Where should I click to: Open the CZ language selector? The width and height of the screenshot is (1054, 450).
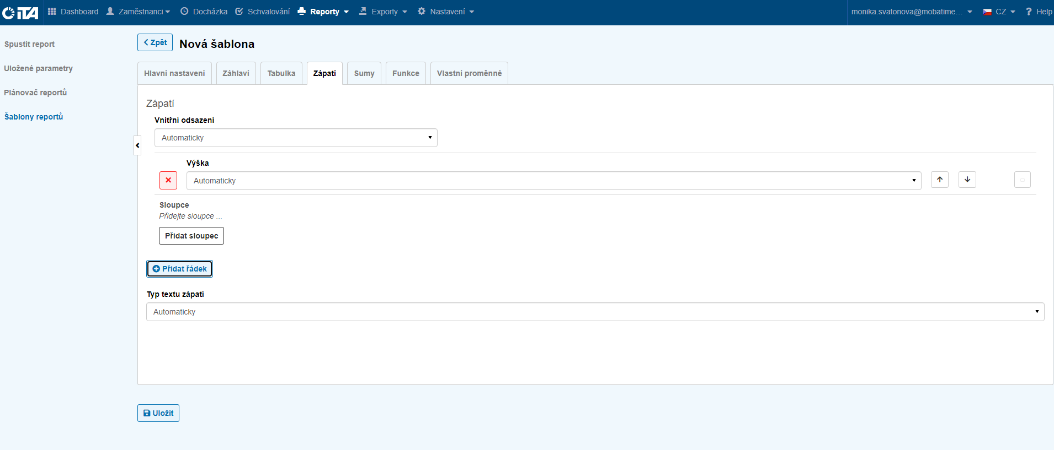click(x=999, y=12)
